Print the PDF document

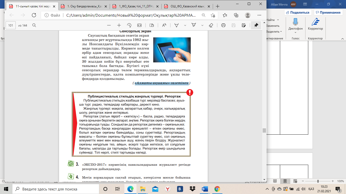tap(223, 25)
